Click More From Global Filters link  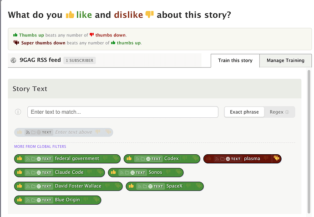point(40,146)
